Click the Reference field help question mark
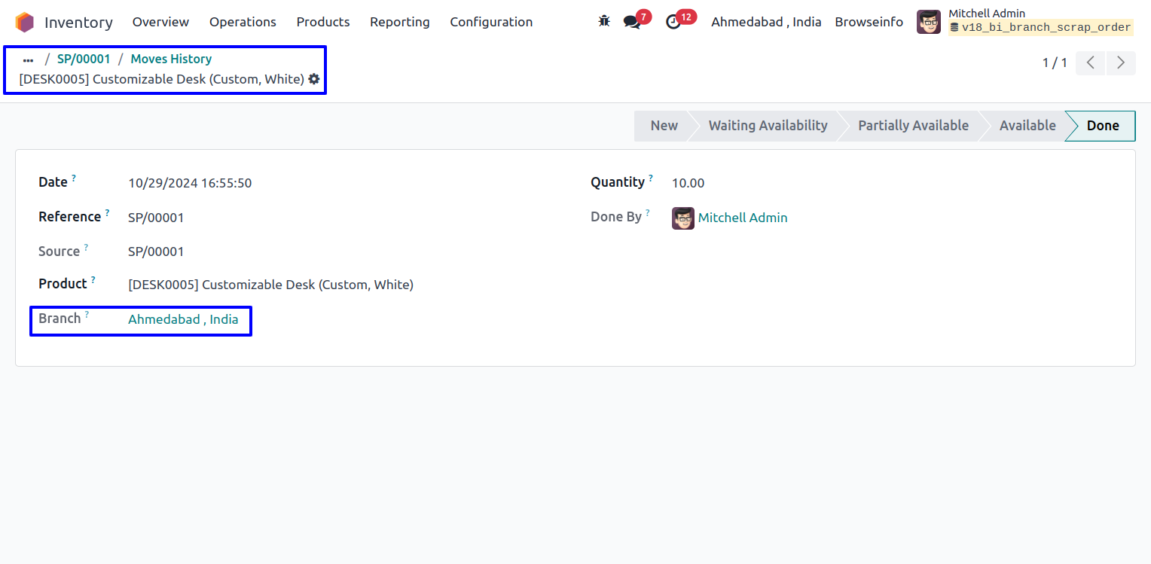 pos(108,213)
